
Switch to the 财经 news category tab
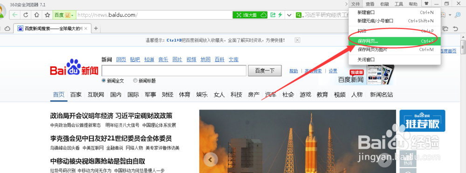click(168, 95)
